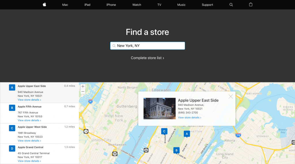Click the store photo thumbnail in popup
The height and width of the screenshot is (164, 295).
pyautogui.click(x=160, y=108)
